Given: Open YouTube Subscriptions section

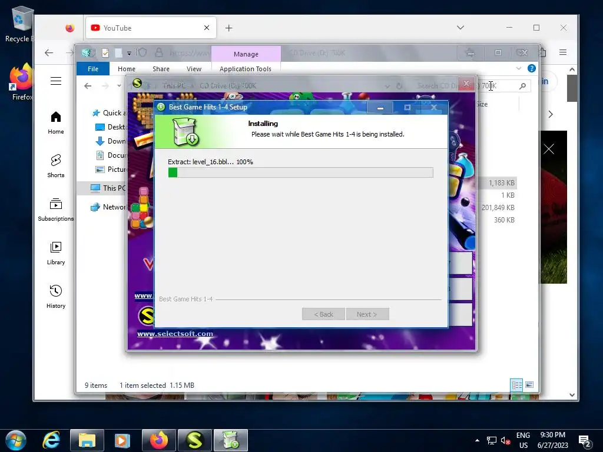Looking at the screenshot, I should click(56, 210).
